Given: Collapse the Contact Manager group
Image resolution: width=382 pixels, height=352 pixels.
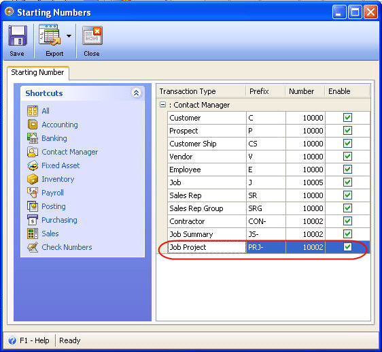Looking at the screenshot, I should point(162,105).
